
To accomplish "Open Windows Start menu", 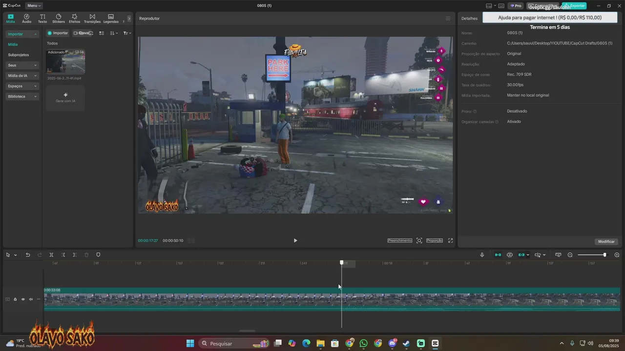I will coord(190,343).
